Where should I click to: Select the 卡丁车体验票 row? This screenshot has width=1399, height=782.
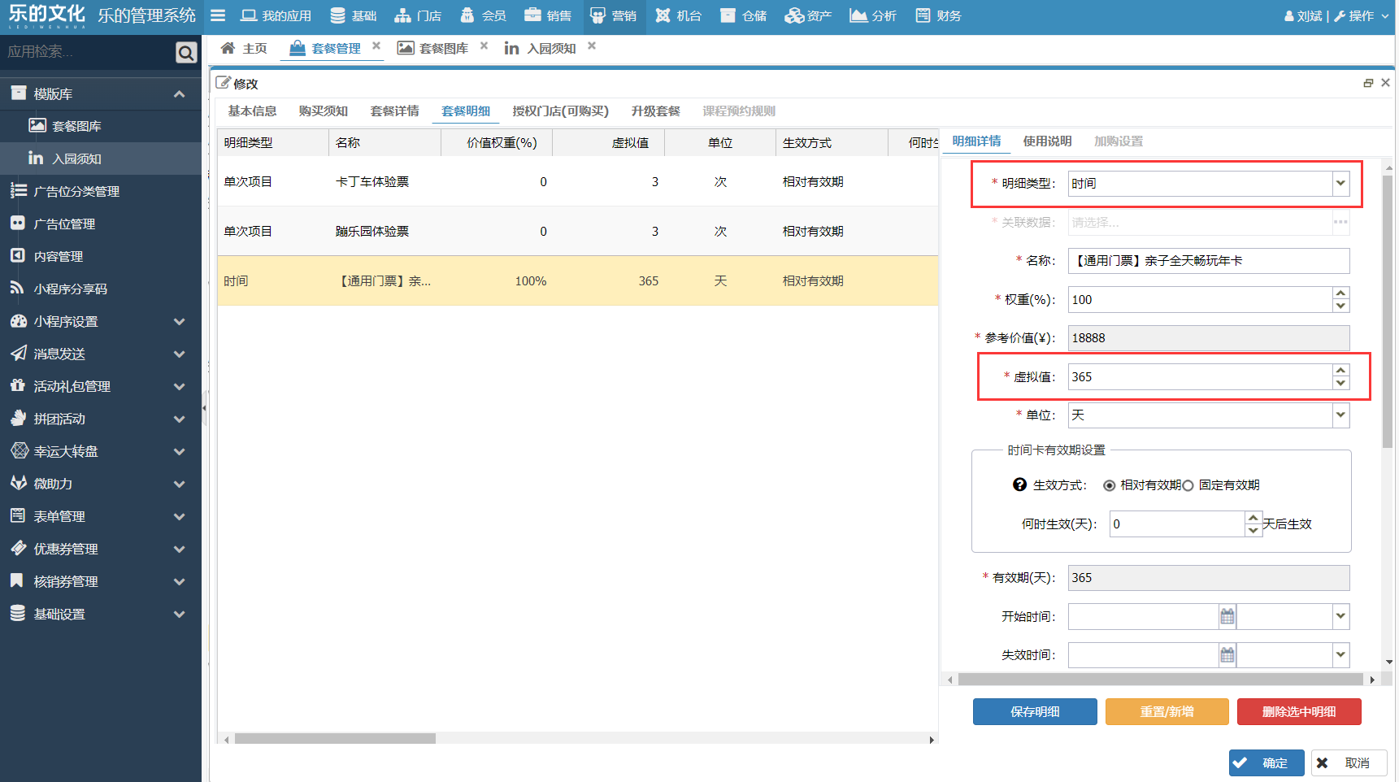(x=578, y=181)
